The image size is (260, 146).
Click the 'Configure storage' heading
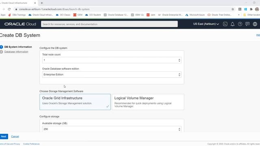coord(50,116)
